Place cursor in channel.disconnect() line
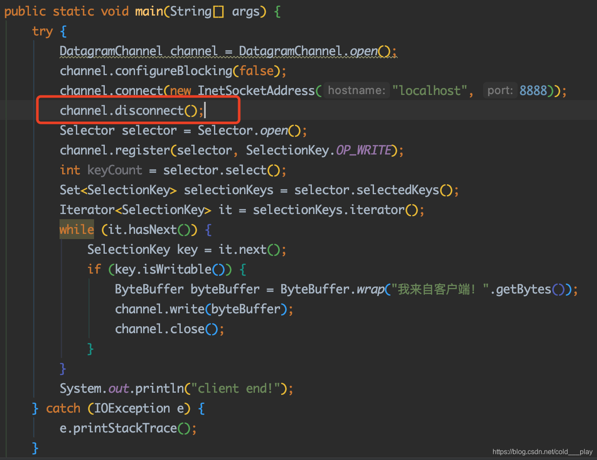The image size is (597, 460). 132,110
